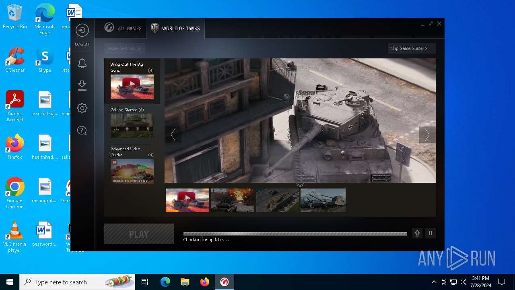Open the notifications bell in the sidebar
This screenshot has width=515, height=290.
[x=82, y=63]
